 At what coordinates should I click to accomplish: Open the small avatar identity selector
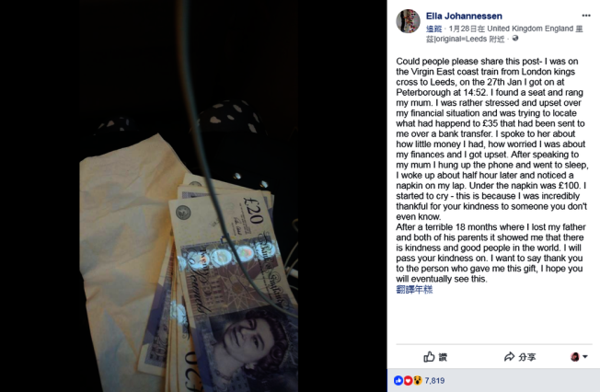[575, 357]
